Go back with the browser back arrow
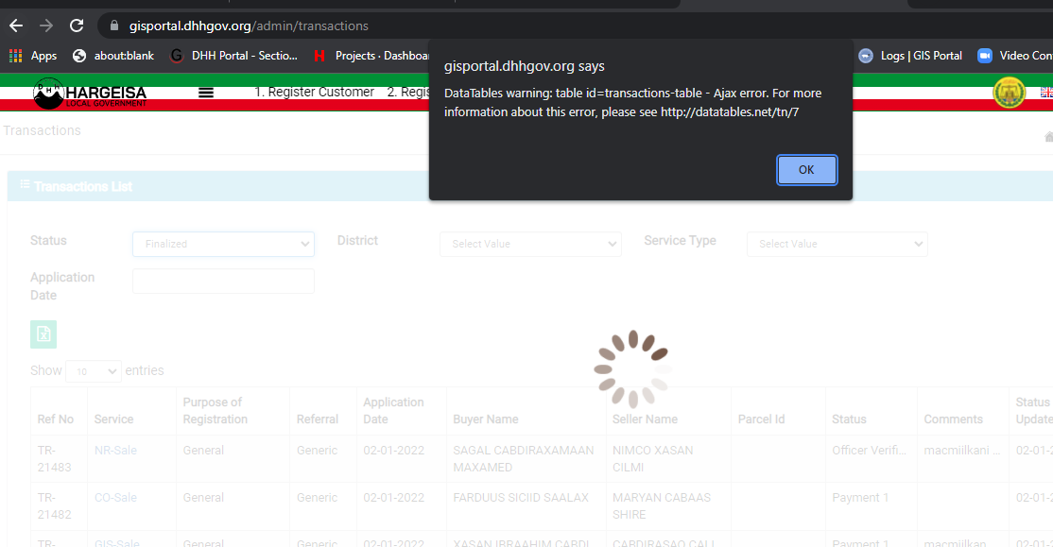Viewport: 1053px width, 547px height. point(16,26)
